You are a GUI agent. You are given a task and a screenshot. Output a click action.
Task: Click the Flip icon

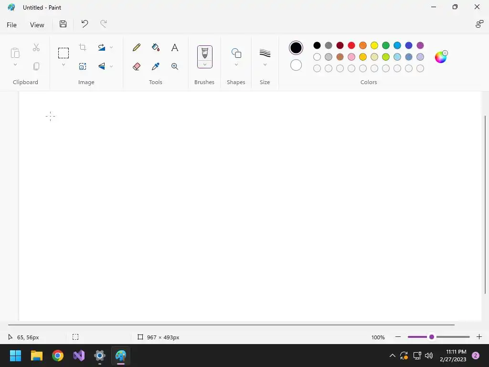(101, 66)
